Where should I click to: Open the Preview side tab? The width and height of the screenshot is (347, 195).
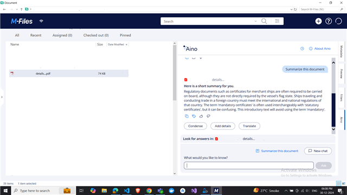[341, 74]
